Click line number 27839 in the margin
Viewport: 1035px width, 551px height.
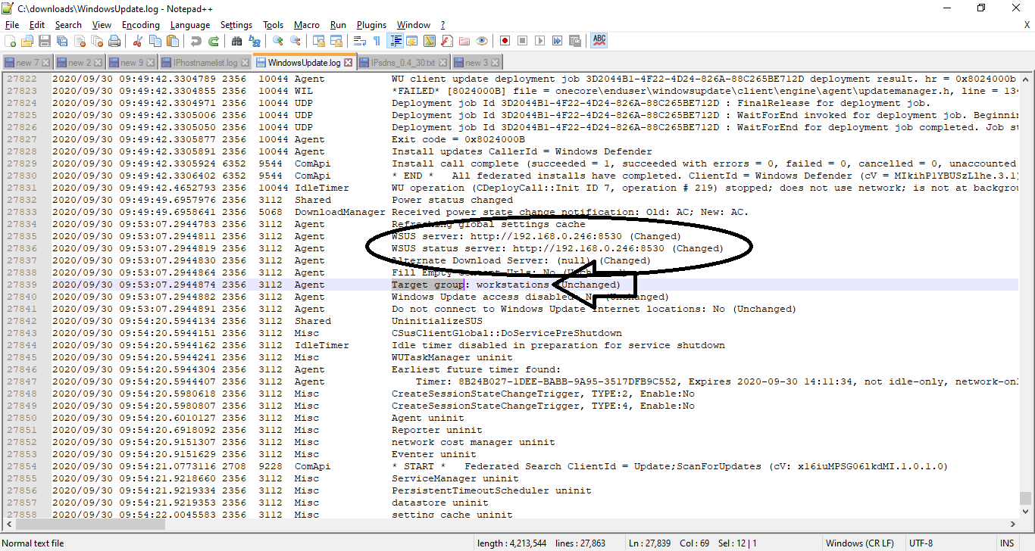[x=22, y=285]
